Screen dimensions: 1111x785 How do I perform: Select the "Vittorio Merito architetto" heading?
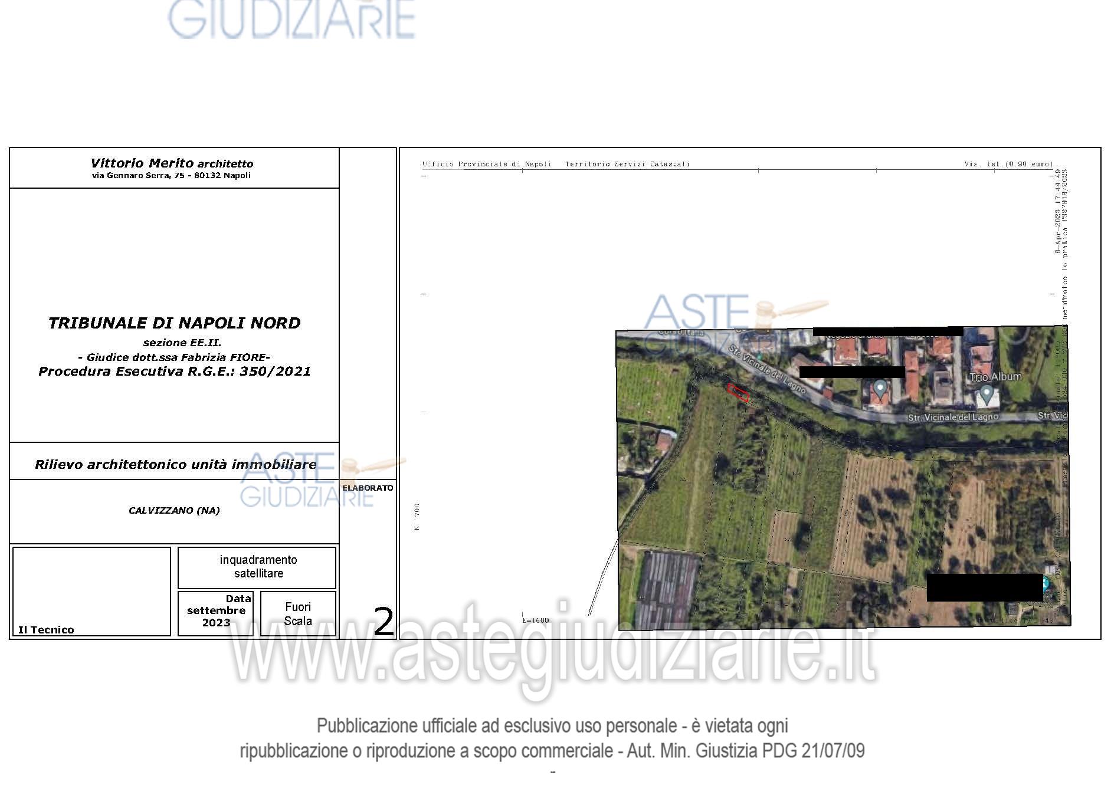(172, 163)
